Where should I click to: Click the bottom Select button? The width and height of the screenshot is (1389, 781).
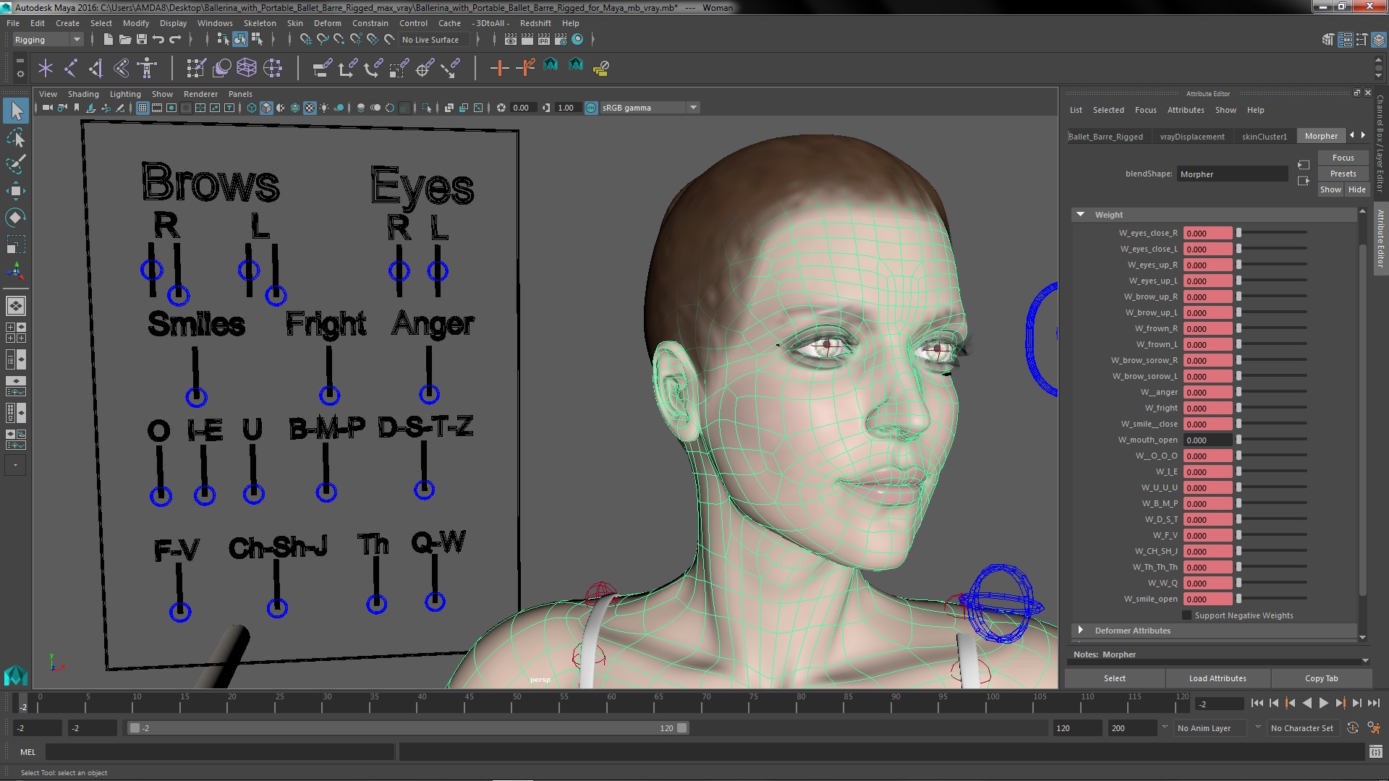pyautogui.click(x=1114, y=678)
